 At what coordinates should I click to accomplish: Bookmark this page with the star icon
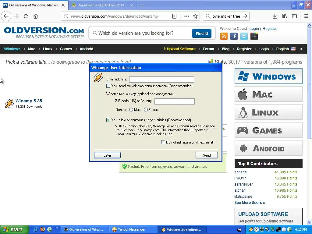coord(195,16)
